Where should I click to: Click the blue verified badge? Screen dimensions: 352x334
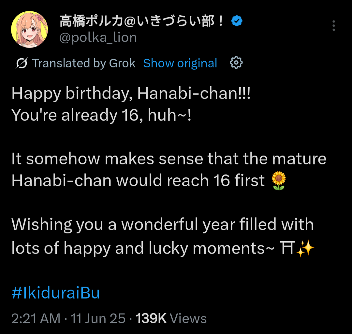point(237,21)
